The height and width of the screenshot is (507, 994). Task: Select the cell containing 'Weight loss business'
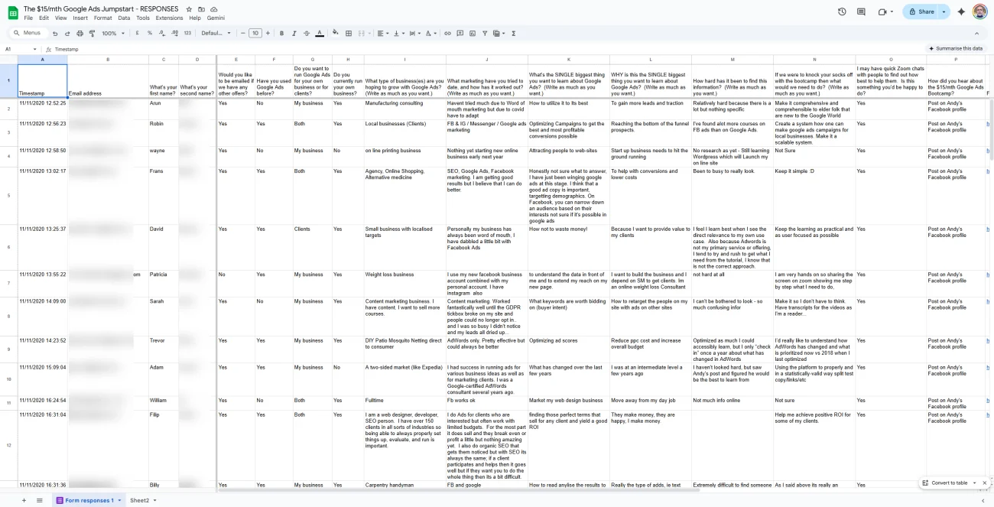[x=404, y=283]
